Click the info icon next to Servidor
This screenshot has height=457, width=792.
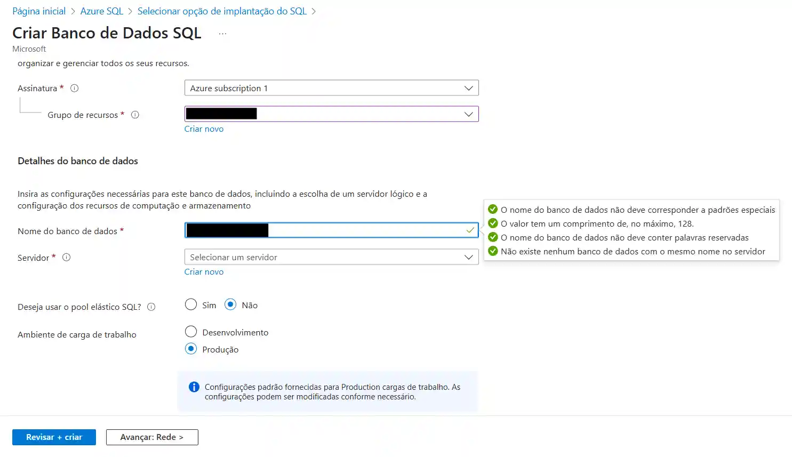[66, 257]
